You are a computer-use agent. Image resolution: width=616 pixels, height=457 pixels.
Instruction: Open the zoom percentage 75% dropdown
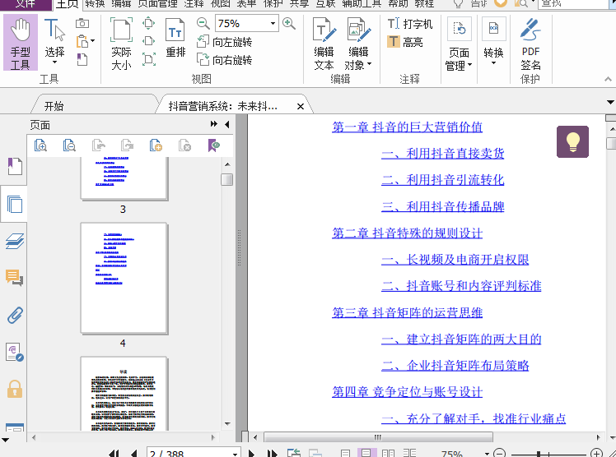click(273, 24)
